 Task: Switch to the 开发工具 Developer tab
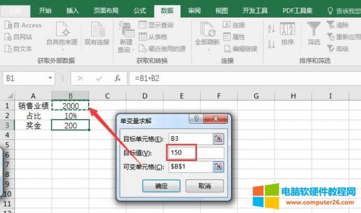(x=255, y=11)
